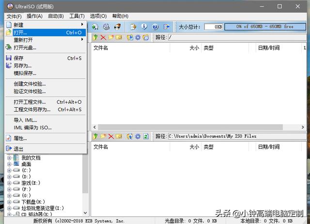310x224 pixels.
Task: Go up one level in image pane
Action: pos(95,37)
